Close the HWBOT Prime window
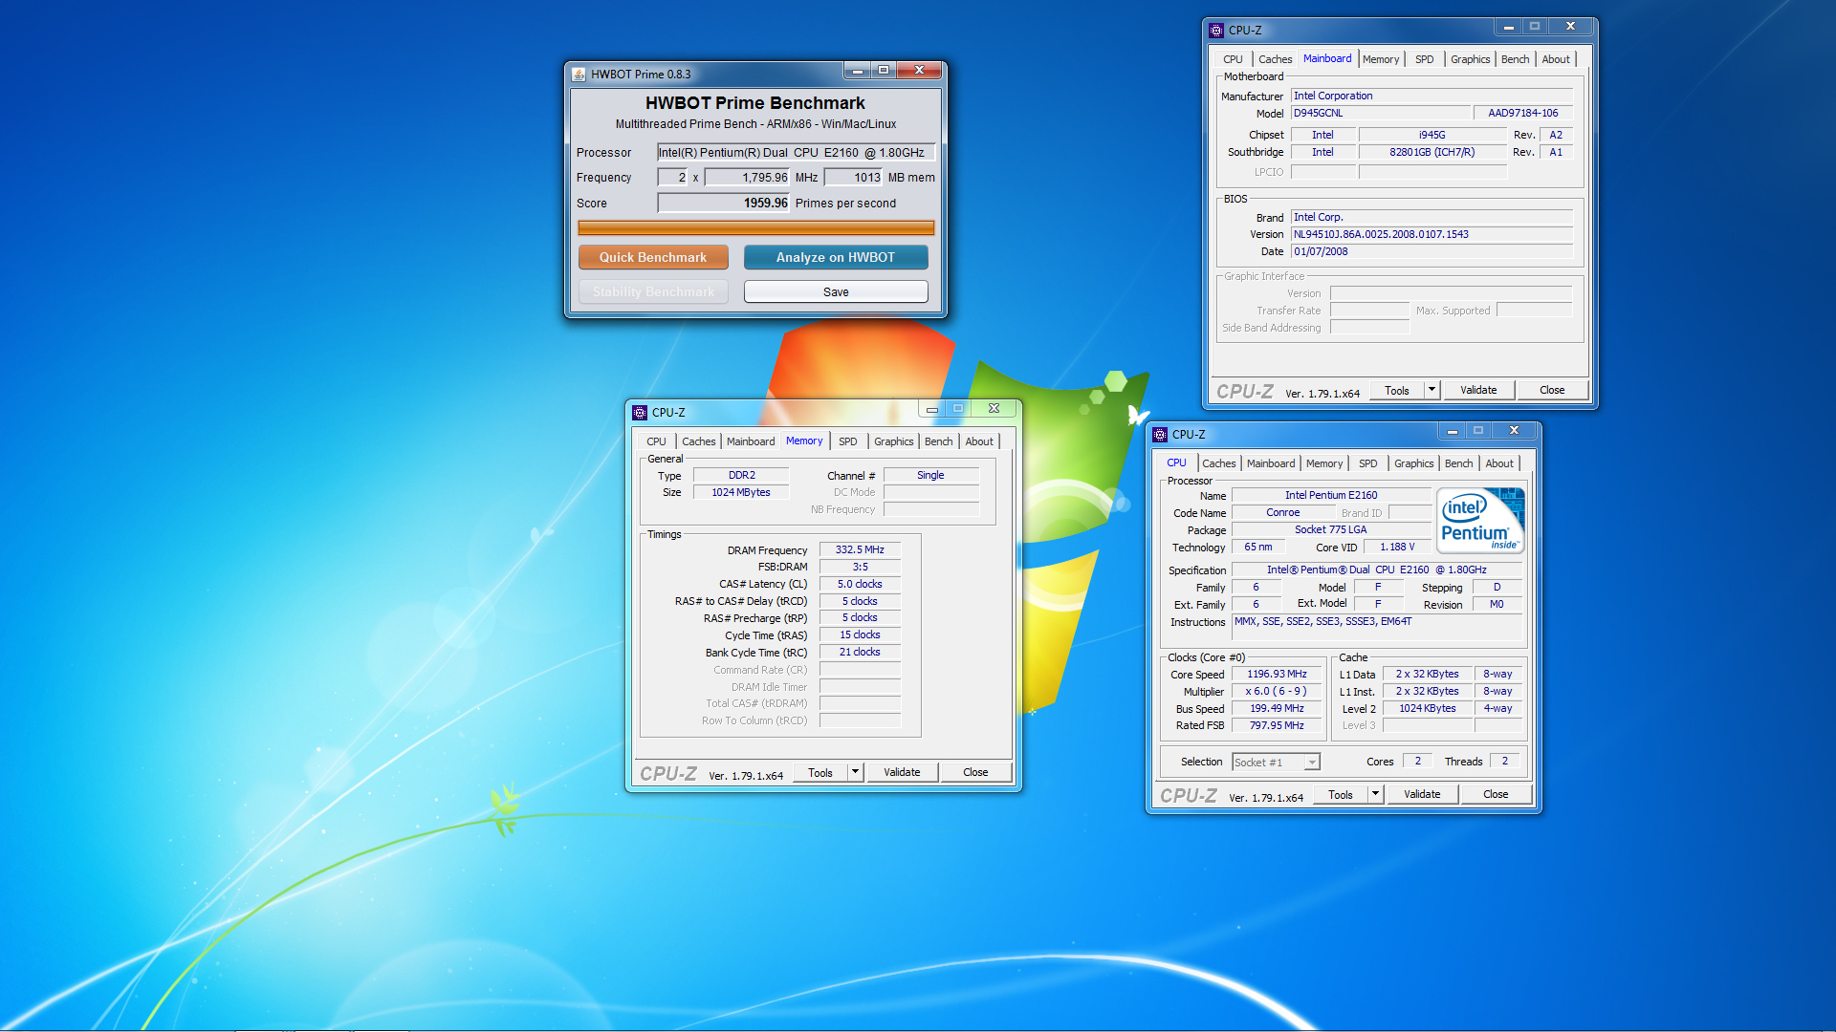The width and height of the screenshot is (1836, 1032). (x=919, y=71)
